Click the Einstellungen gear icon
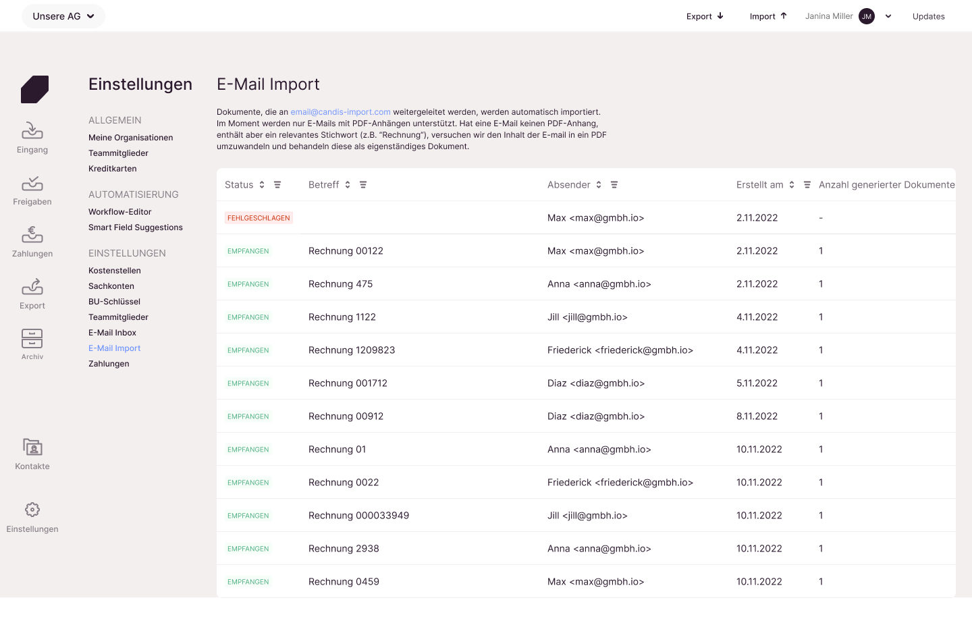 click(32, 510)
